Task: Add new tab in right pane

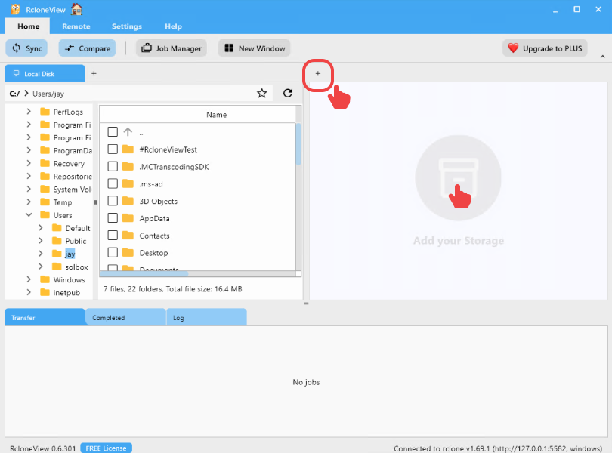Action: click(318, 74)
